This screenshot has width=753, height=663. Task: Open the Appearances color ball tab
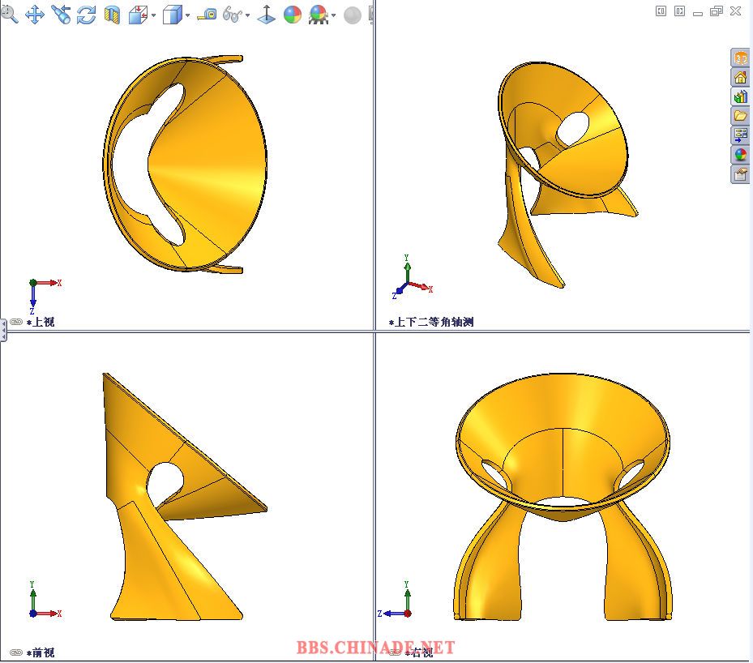click(741, 155)
